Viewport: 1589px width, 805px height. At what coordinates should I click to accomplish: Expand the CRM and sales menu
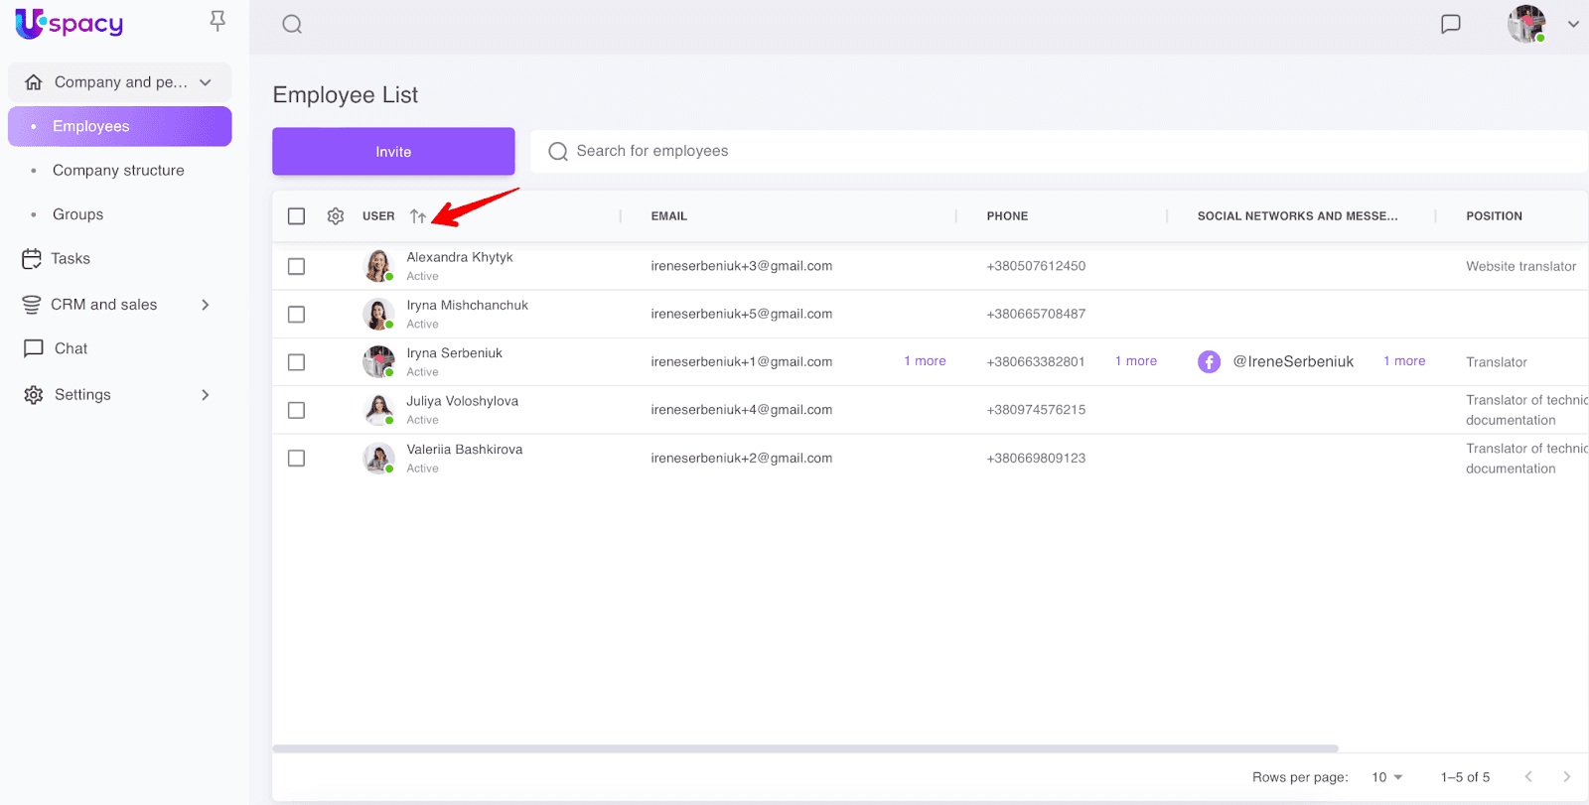206,305
